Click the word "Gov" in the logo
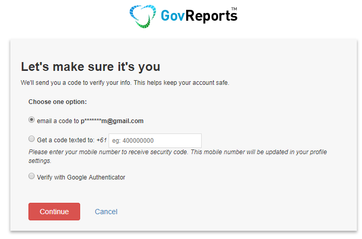Screen dimensions: 362x239 click(173, 16)
